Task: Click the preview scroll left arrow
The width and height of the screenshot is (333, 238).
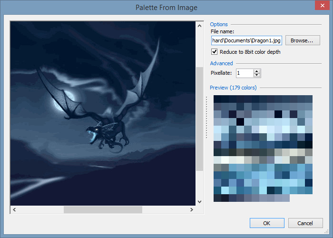Action: [14, 210]
